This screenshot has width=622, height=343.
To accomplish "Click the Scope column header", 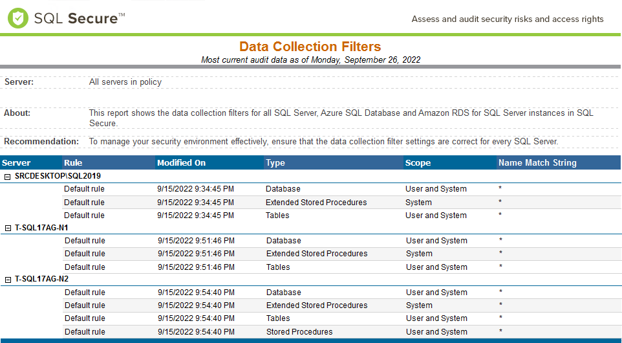I will pyautogui.click(x=418, y=163).
